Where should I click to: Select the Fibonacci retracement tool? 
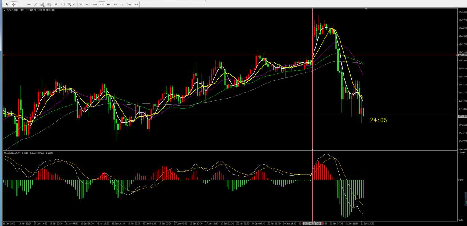pyautogui.click(x=49, y=4)
